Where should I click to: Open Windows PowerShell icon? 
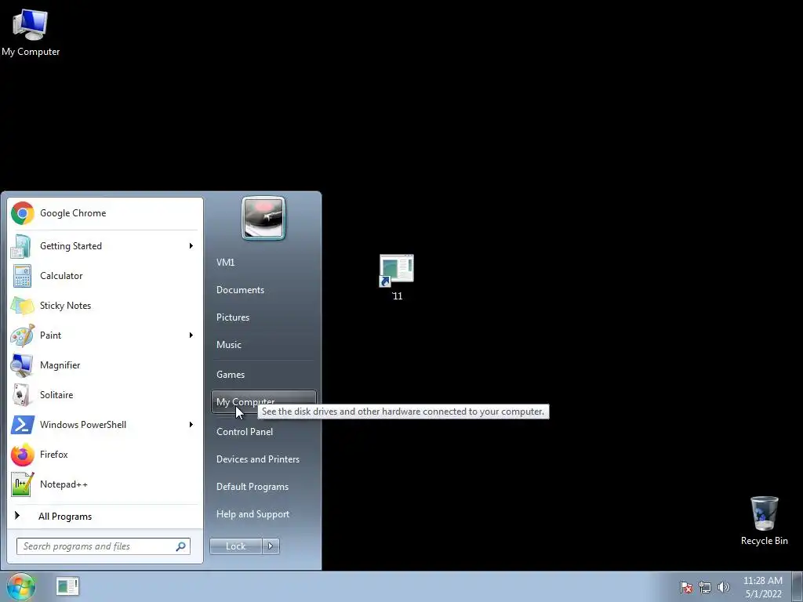tap(22, 424)
